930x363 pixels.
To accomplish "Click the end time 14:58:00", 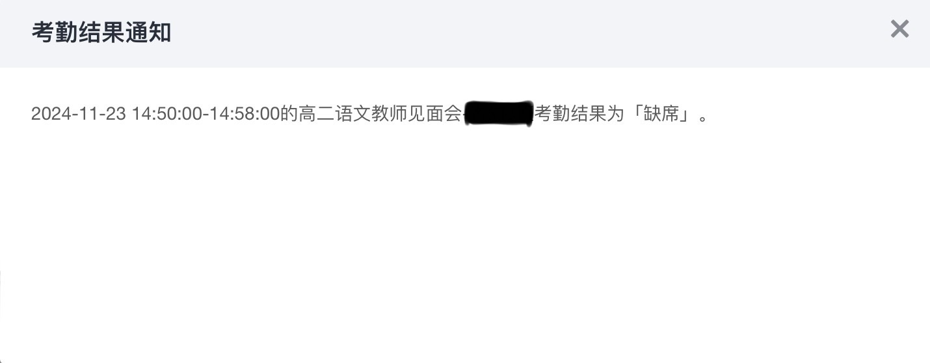I will coord(244,114).
